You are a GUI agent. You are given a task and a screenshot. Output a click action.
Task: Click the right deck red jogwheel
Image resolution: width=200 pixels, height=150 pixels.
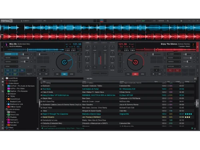[x=136, y=62]
